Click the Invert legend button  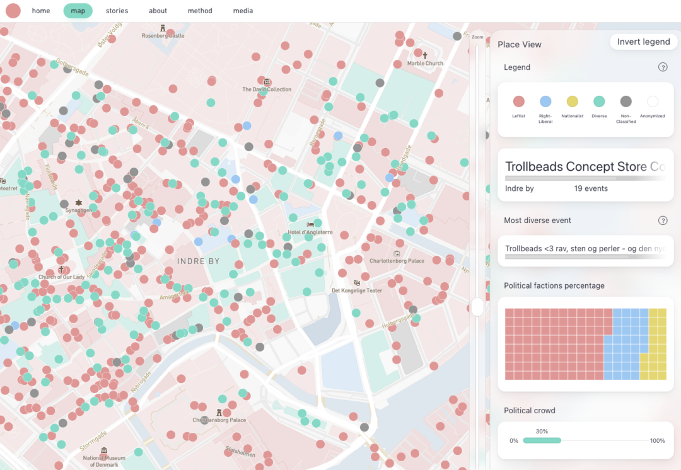point(643,42)
